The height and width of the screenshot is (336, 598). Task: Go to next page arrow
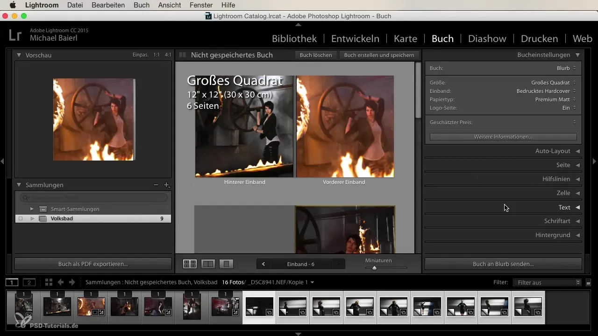coord(338,264)
